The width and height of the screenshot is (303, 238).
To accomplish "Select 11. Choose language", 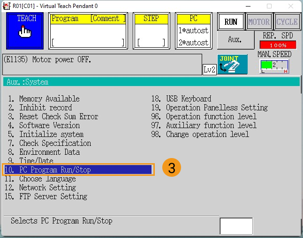I will (40, 179).
